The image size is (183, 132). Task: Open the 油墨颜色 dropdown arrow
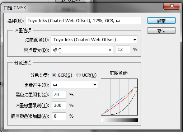pyautogui.click(x=135, y=40)
